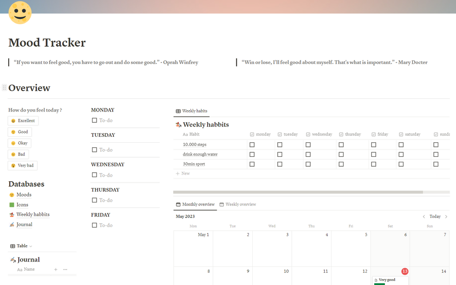Click the table icon of the Weekly habits tab
Viewport: 456px width, 285px height.
tap(178, 111)
